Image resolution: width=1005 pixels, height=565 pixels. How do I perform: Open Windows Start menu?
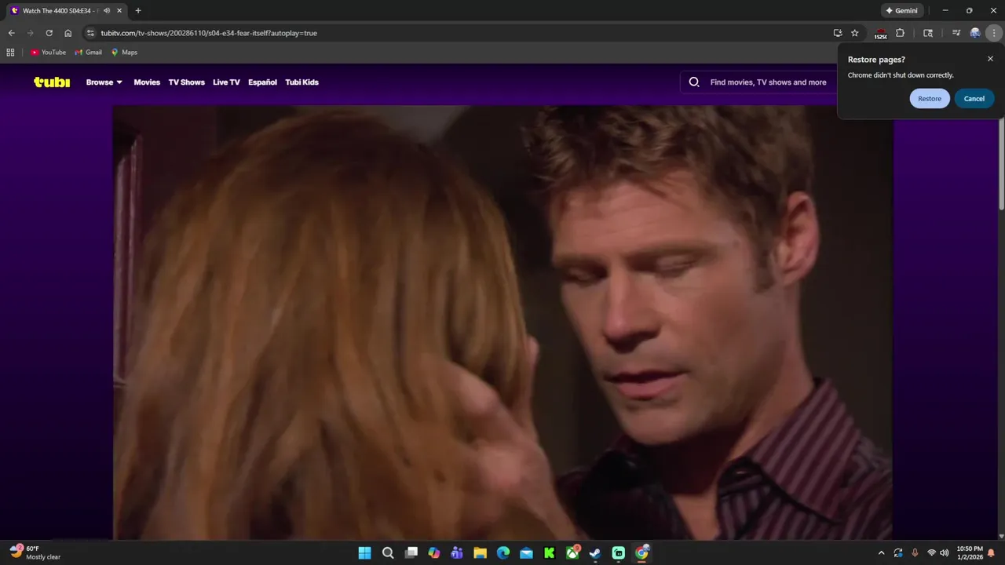tap(364, 553)
